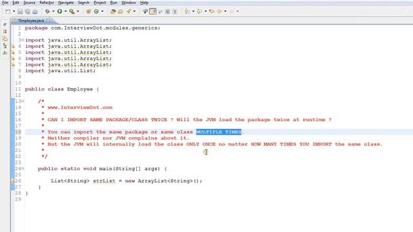Collapse the comment fold at line 13
This screenshot has height=232, width=413.
[x=23, y=101]
